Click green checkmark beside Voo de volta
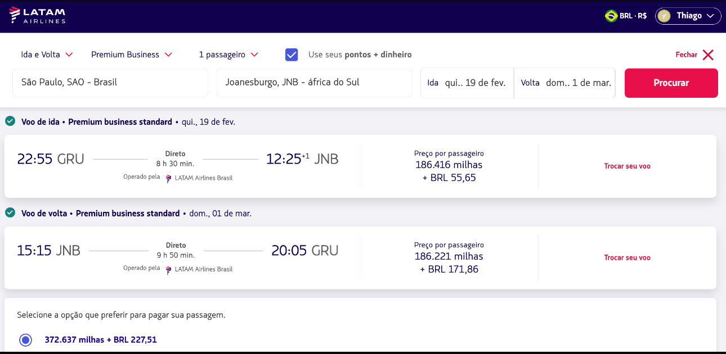This screenshot has width=726, height=354. click(x=10, y=213)
